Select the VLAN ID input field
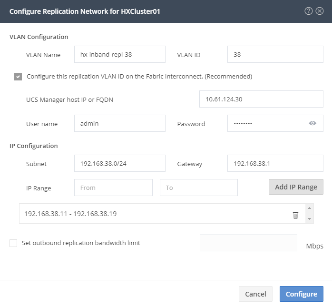The height and width of the screenshot is (307, 332). pos(275,54)
